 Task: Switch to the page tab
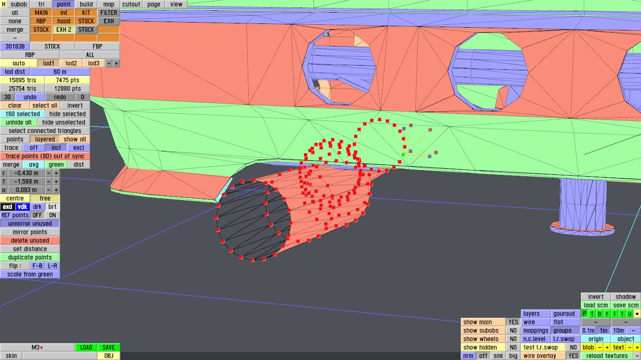154,4
